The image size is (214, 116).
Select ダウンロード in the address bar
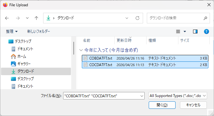(x=66, y=18)
